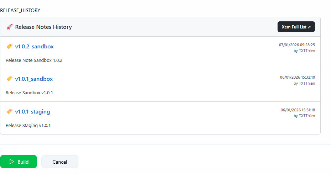The height and width of the screenshot is (174, 331).
Task: Start the job with the Build button
Action: 19,162
